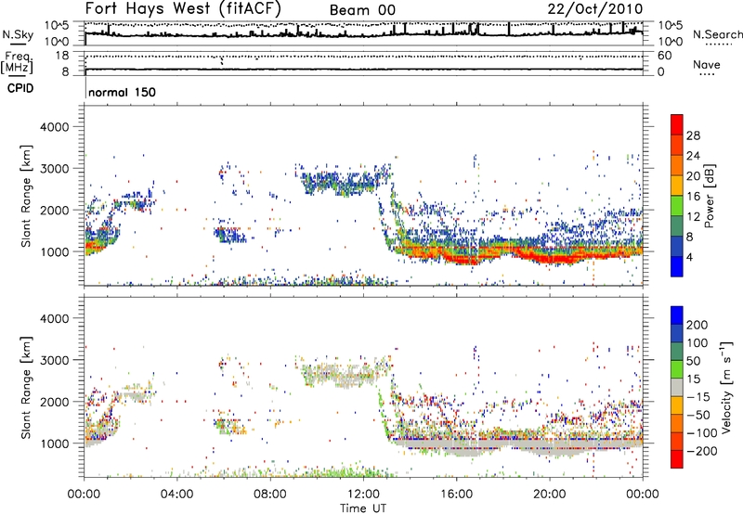Click the '16' tick on Power scale
Screen dimensions: 743x514
tap(693, 197)
